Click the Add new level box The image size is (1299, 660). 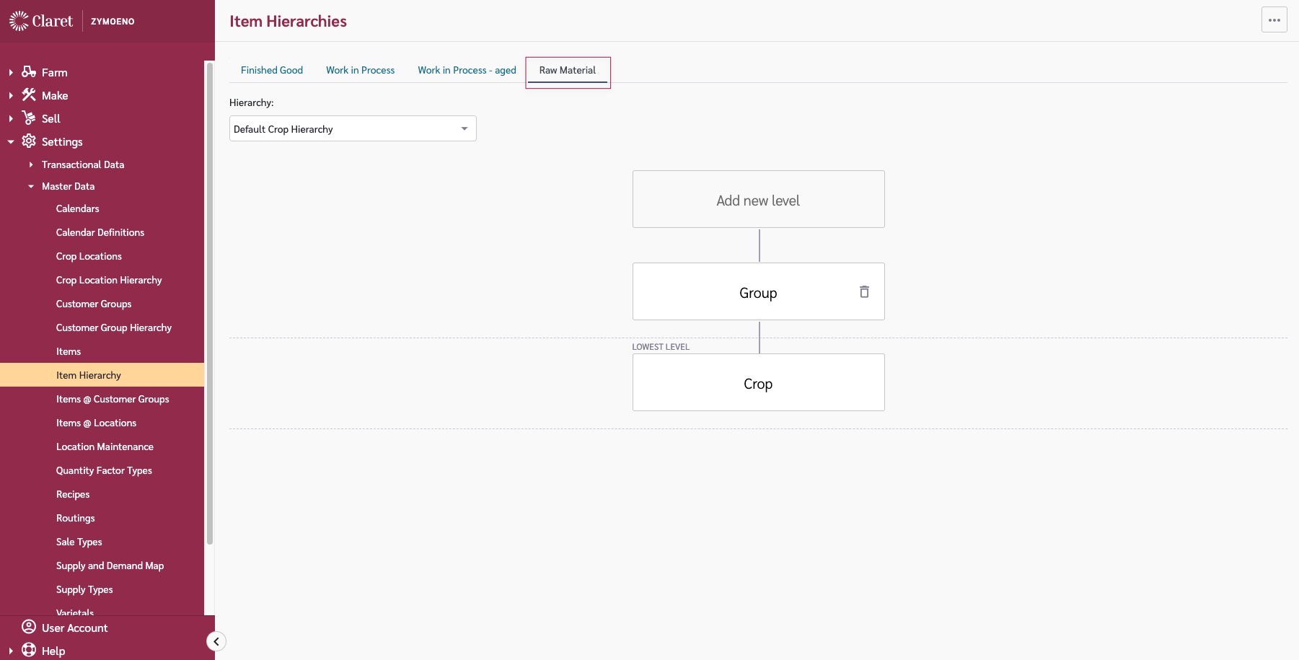point(758,200)
